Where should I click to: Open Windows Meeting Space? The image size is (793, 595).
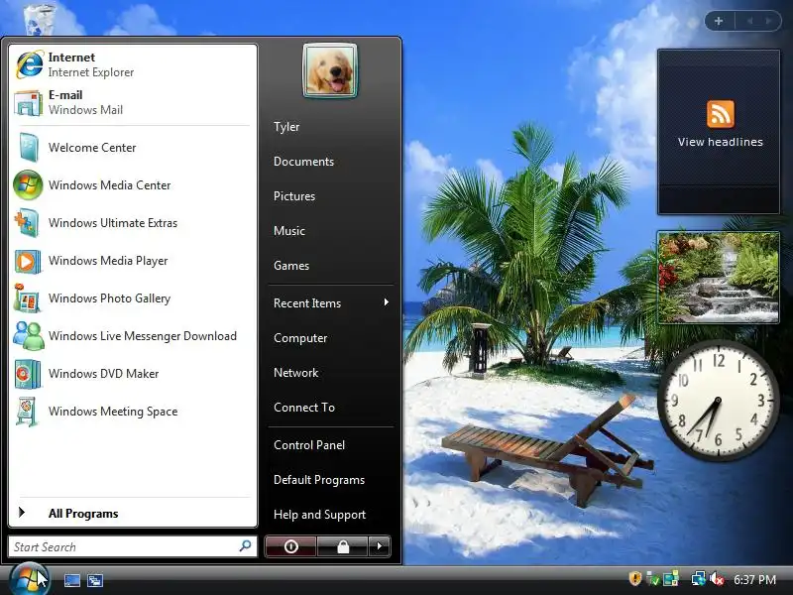tap(133, 412)
